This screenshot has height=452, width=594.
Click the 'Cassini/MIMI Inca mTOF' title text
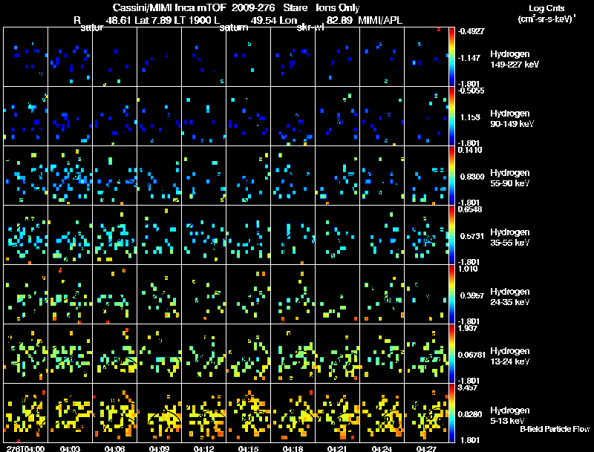click(169, 7)
